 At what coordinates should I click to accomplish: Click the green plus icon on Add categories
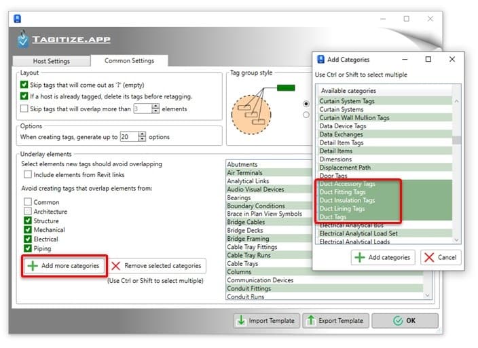click(x=360, y=258)
